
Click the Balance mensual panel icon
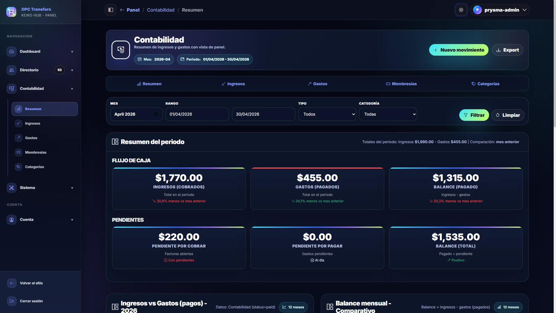pos(330,307)
